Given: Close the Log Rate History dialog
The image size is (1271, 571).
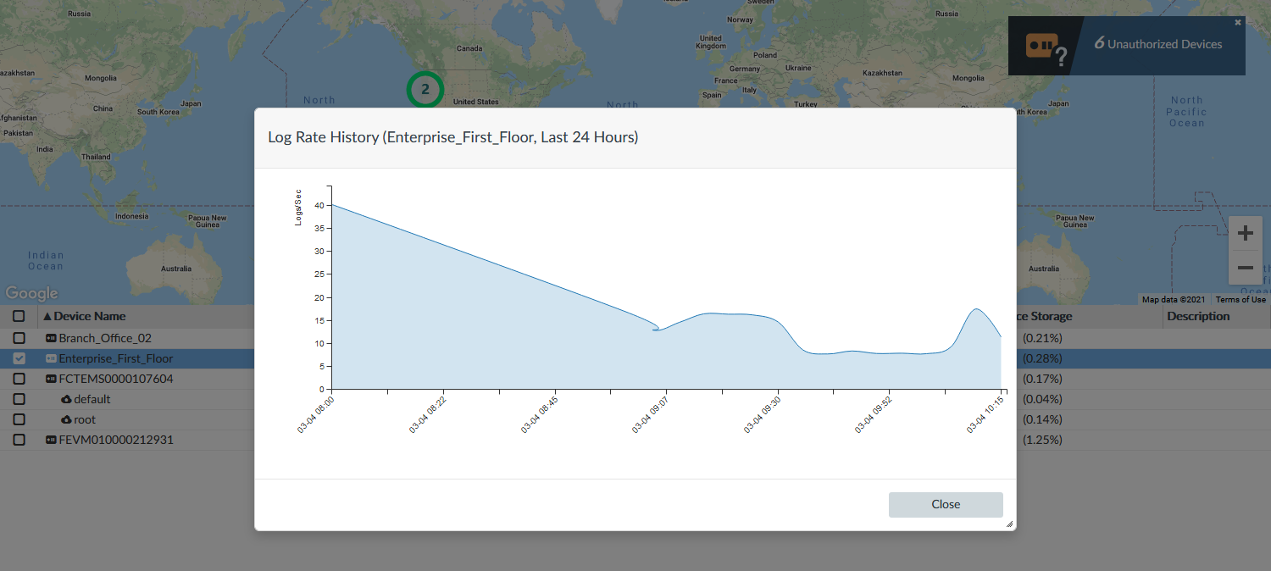Looking at the screenshot, I should (x=946, y=504).
